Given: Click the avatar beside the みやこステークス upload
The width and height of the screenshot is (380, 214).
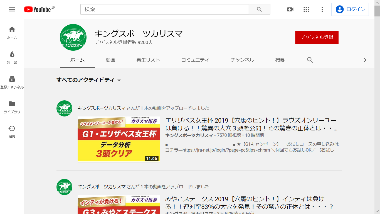Looking at the screenshot, I should [64, 187].
